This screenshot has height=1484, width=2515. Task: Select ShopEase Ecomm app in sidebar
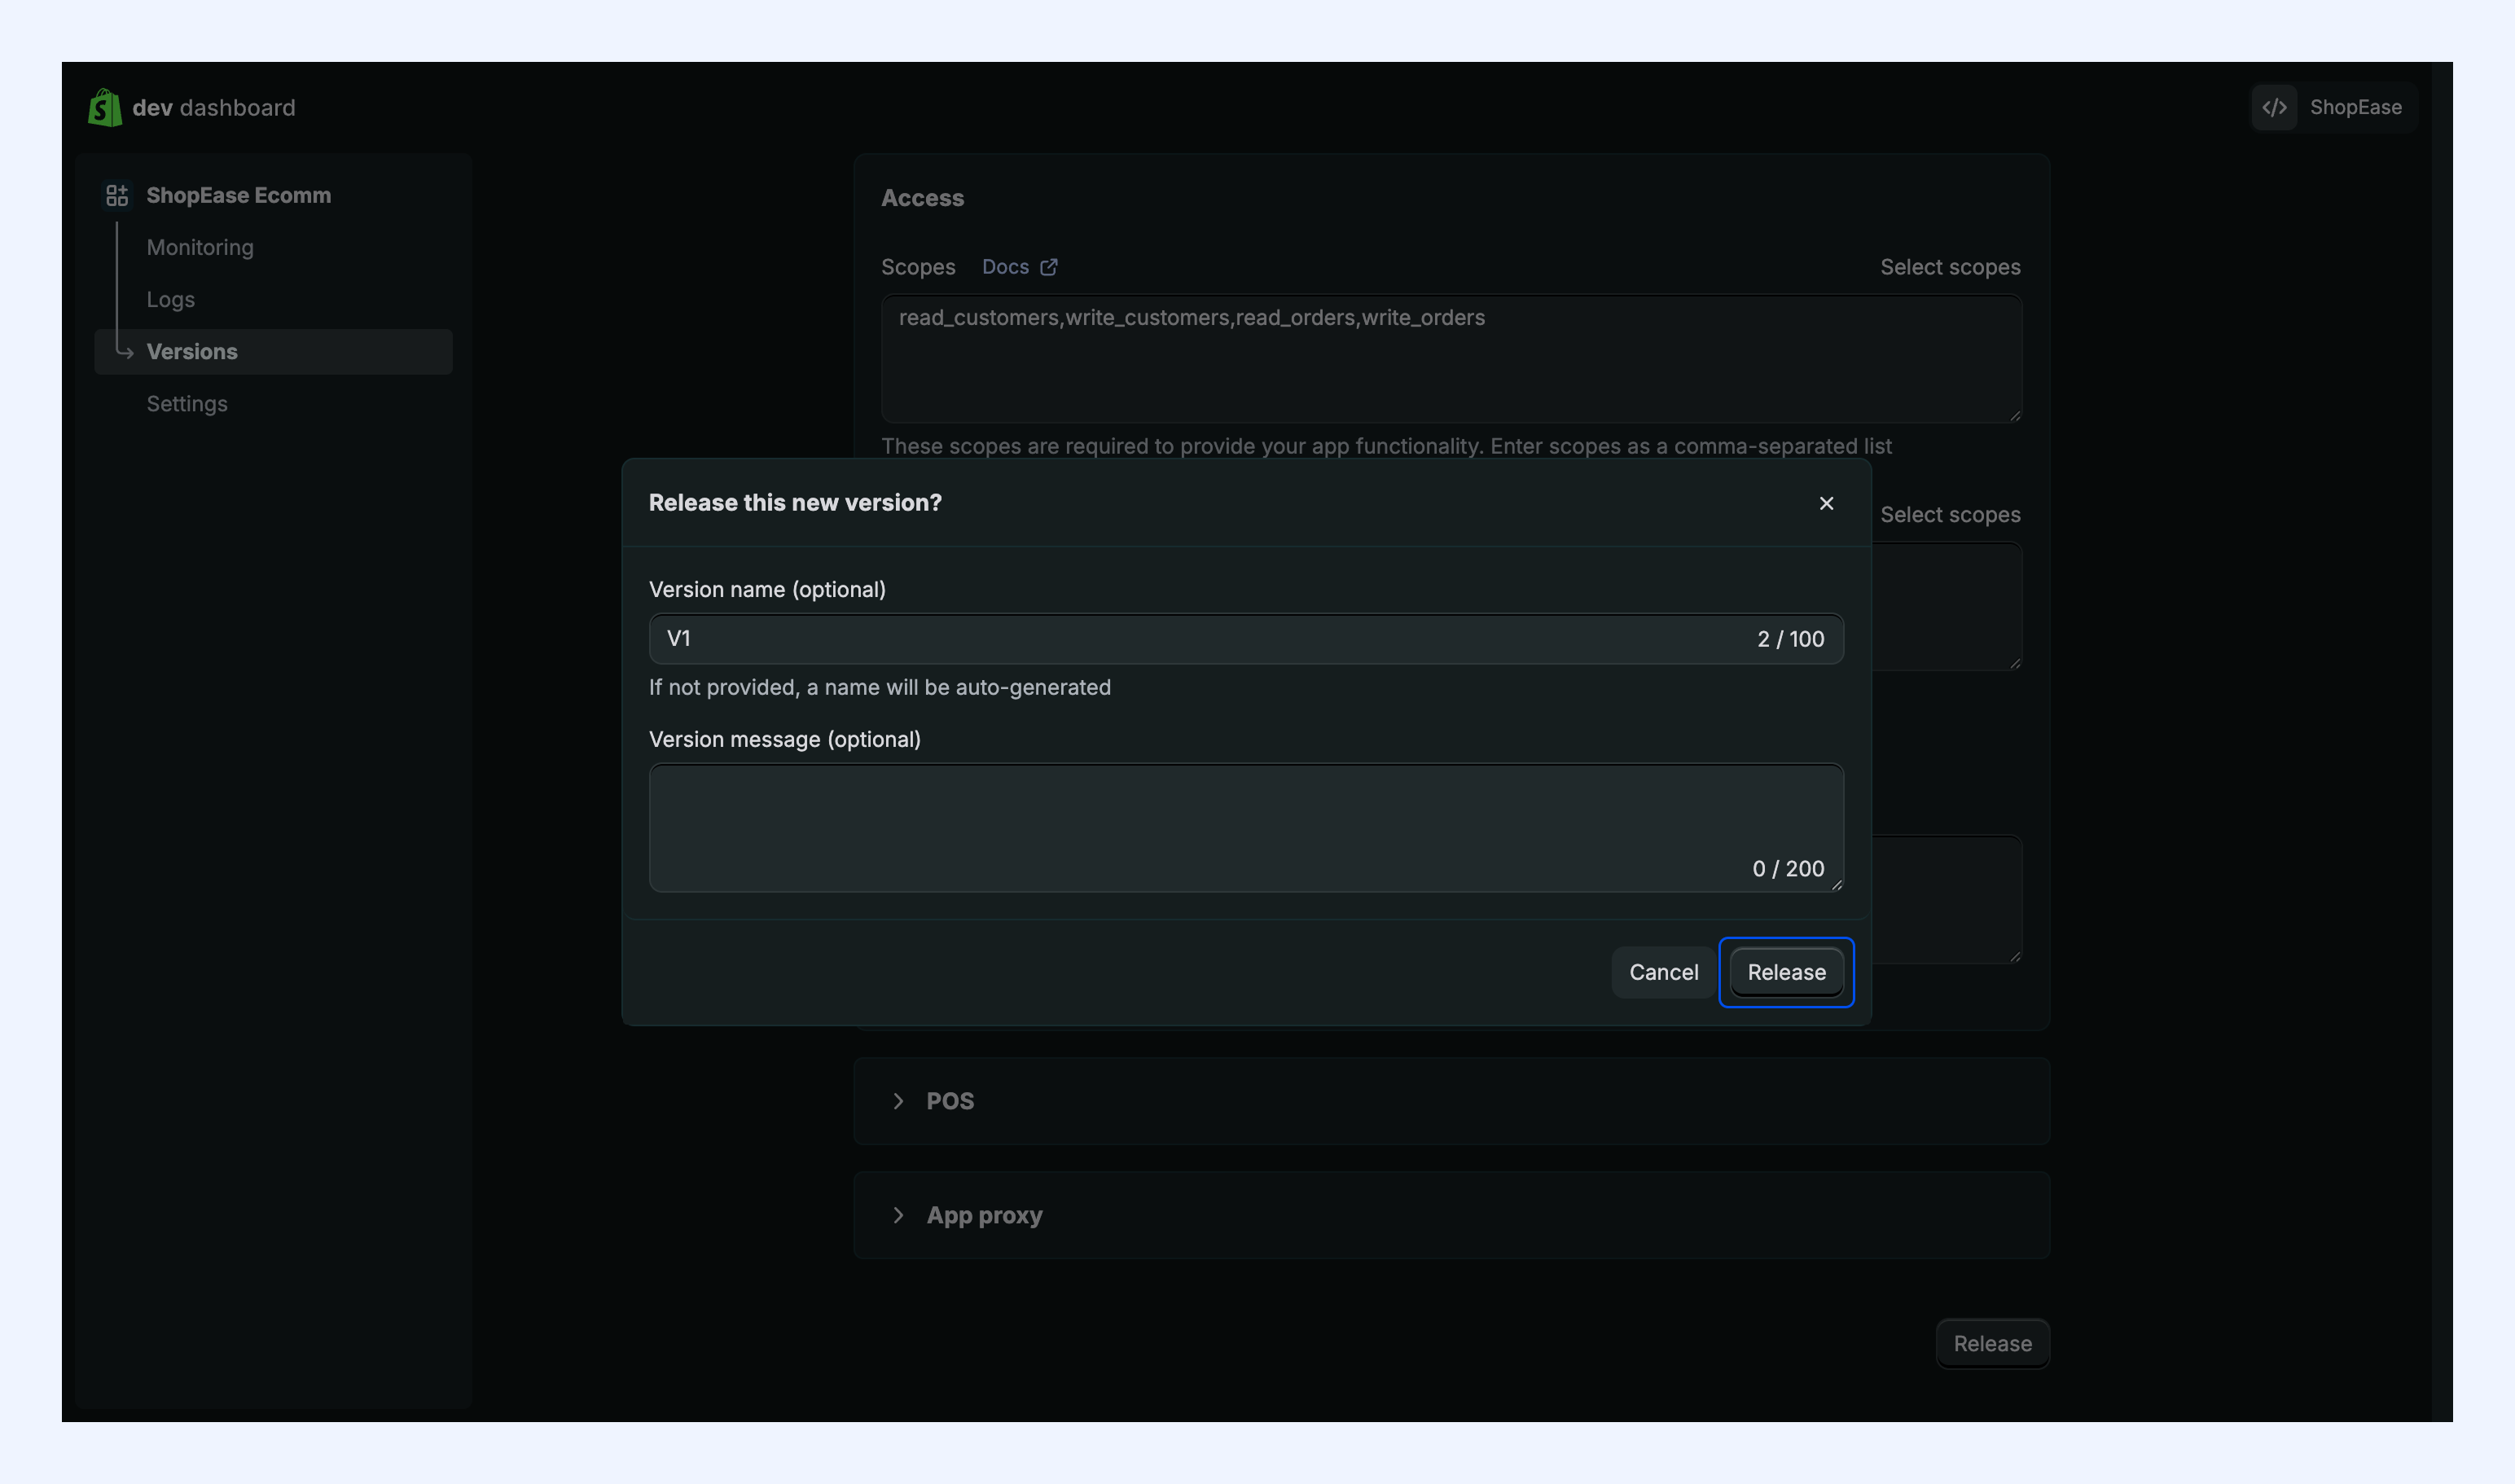(238, 195)
